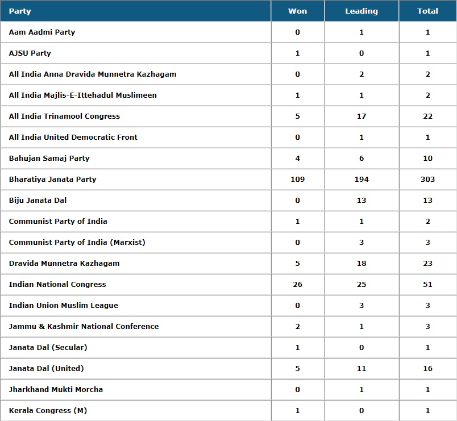Click BJP Leading value 194
Image resolution: width=457 pixels, height=421 pixels.
[x=362, y=179]
